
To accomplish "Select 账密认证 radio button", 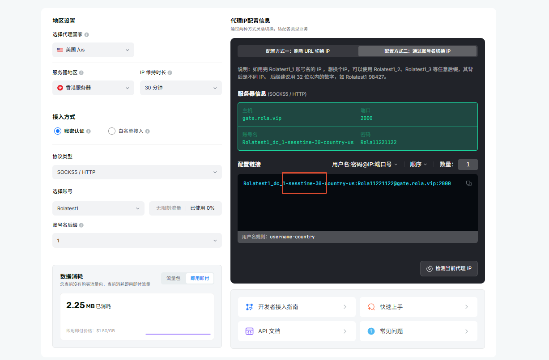I will click(x=57, y=131).
